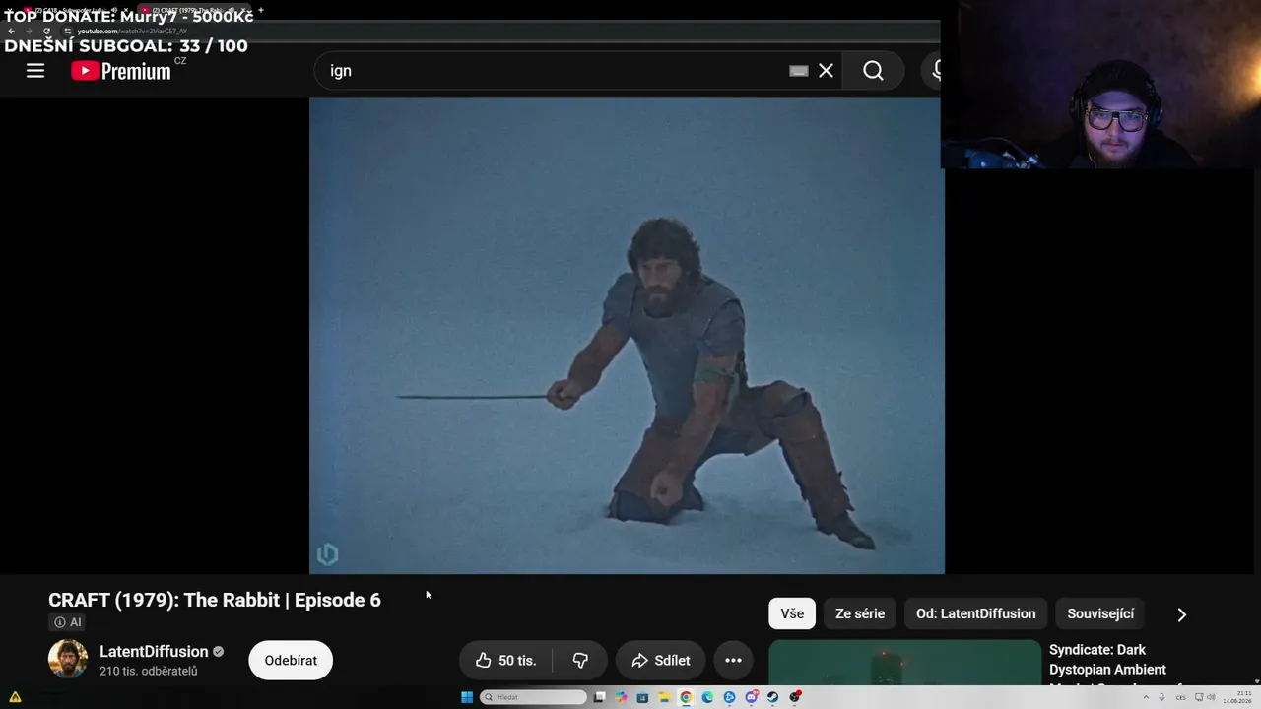Screen dimensions: 1261x709
Task: Open LatentDiffusion channel name link
Action: click(154, 652)
